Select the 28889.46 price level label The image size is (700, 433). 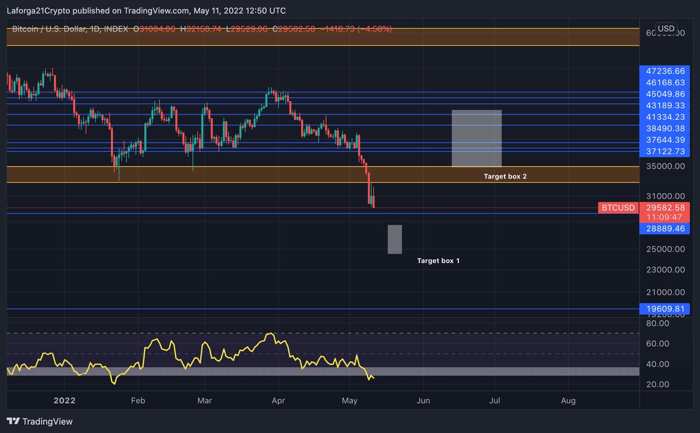(666, 229)
